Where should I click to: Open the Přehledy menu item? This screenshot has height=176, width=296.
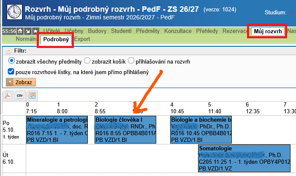[x=207, y=31]
